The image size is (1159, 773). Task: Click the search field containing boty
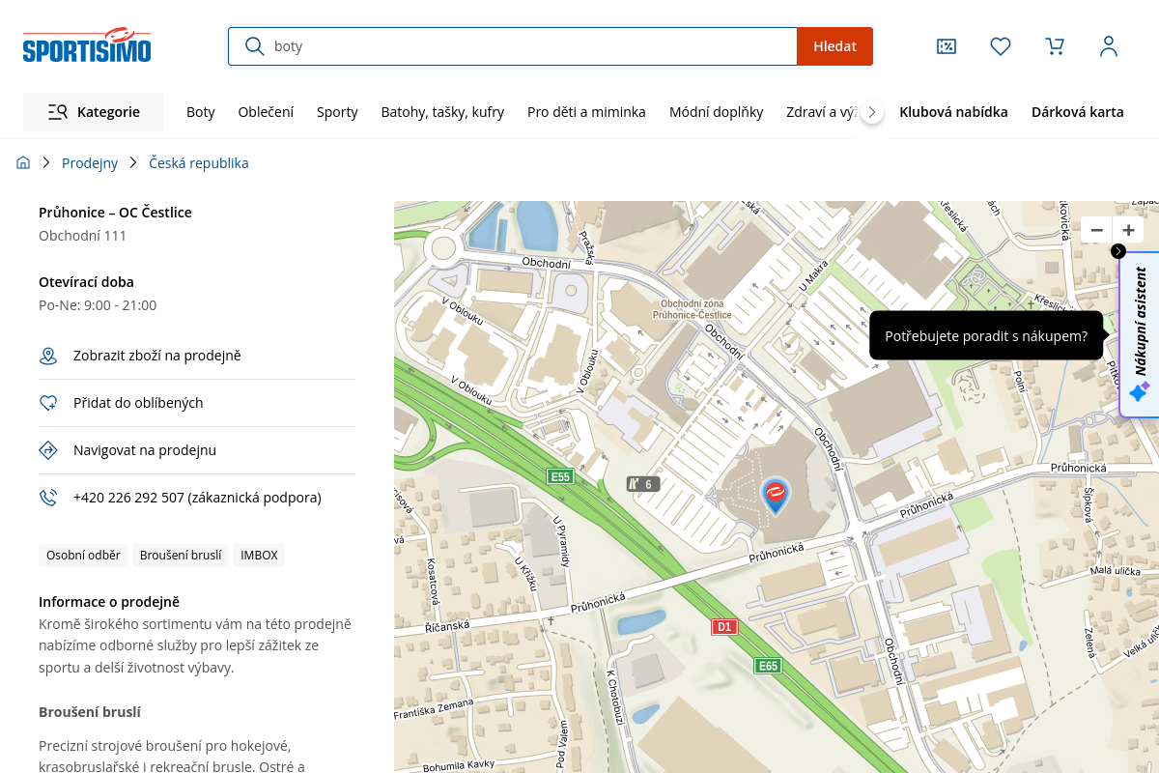click(x=513, y=46)
